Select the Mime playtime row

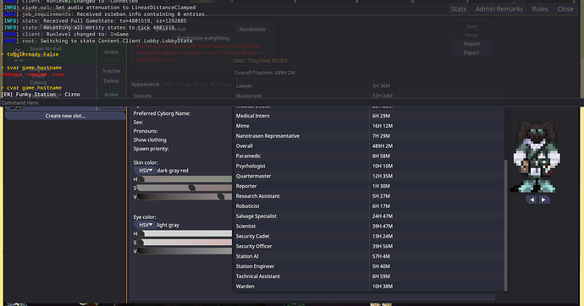coord(369,126)
